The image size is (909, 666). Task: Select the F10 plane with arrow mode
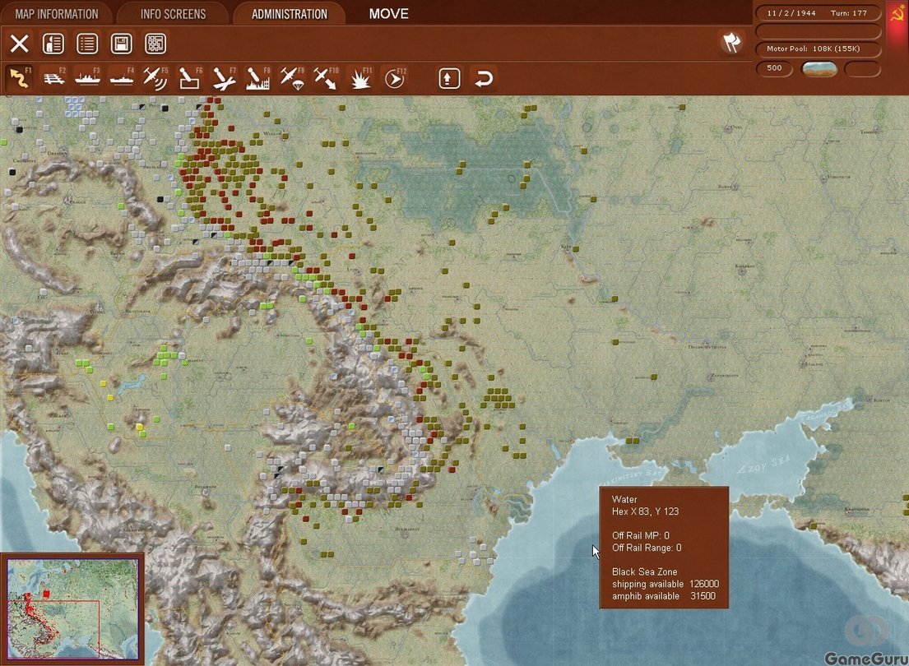pos(326,78)
